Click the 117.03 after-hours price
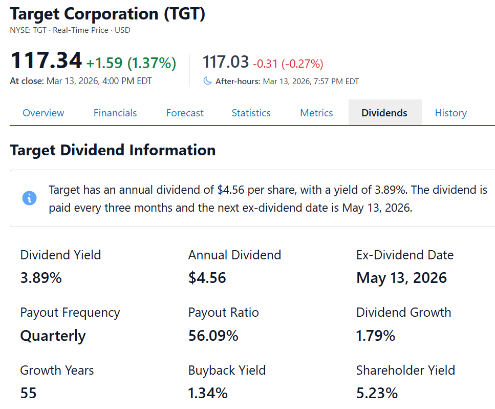495x409 pixels. point(226,62)
